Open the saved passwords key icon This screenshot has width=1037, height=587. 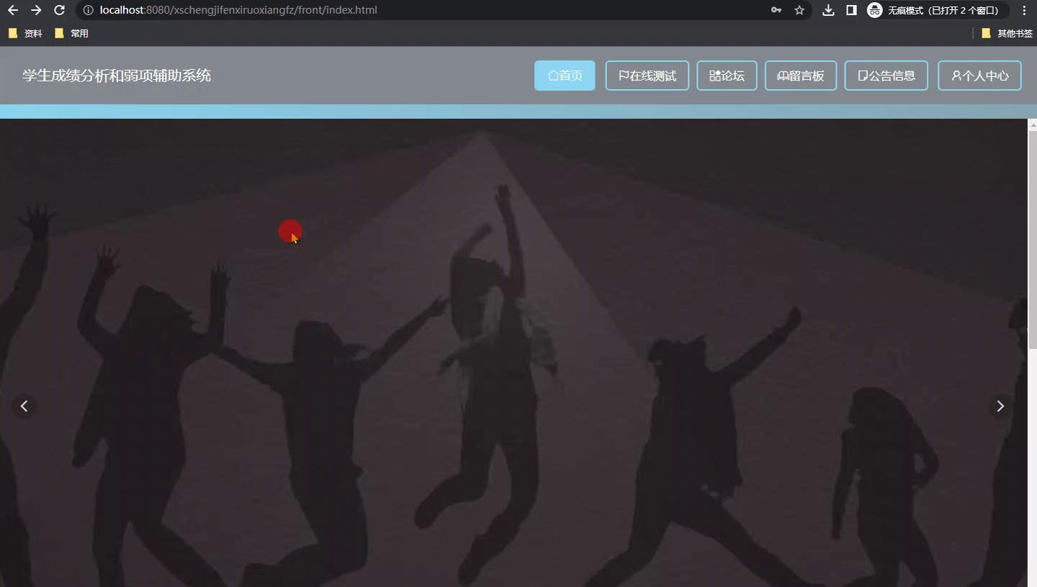(x=776, y=10)
